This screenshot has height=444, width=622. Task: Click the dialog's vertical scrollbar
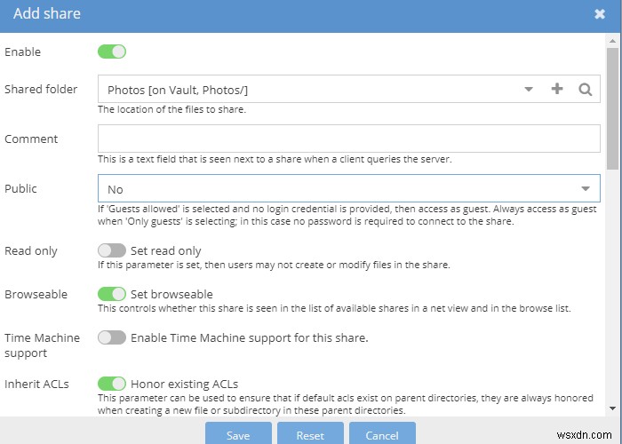[x=612, y=107]
